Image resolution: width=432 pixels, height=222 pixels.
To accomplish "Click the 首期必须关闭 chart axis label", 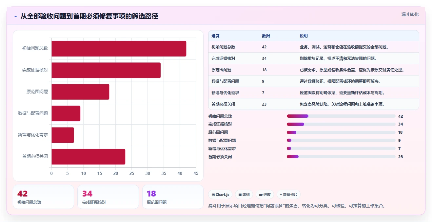I will pyautogui.click(x=35, y=156).
